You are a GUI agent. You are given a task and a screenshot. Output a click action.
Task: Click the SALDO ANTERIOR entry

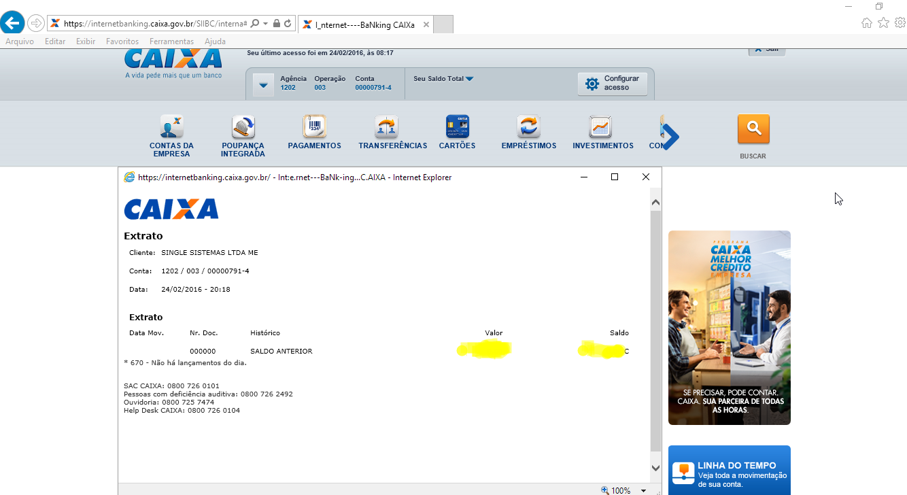(x=281, y=352)
